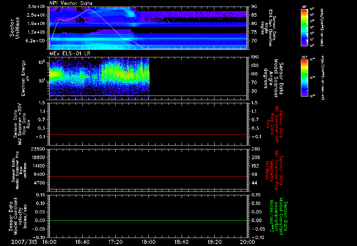Screen dimensions: 357x246
Task: Click the '19:20' time tick label
Action: (214, 242)
